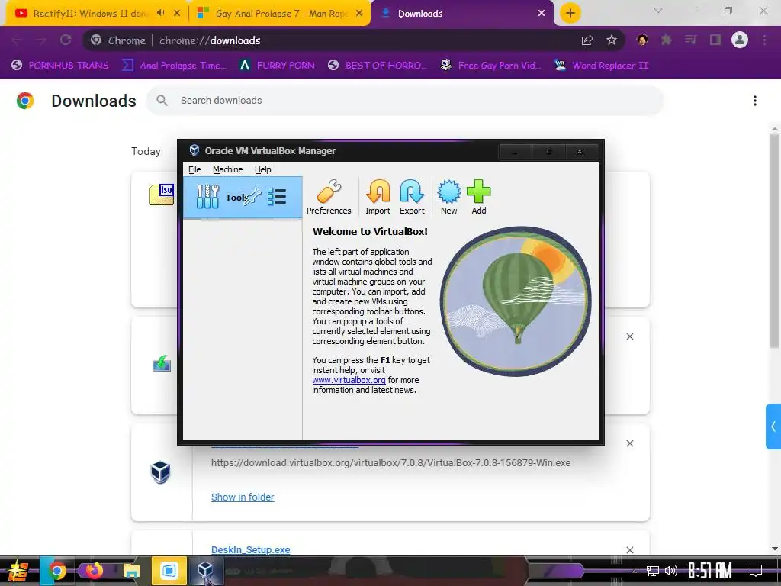Click the Export appliance icon
The width and height of the screenshot is (781, 586).
[412, 198]
